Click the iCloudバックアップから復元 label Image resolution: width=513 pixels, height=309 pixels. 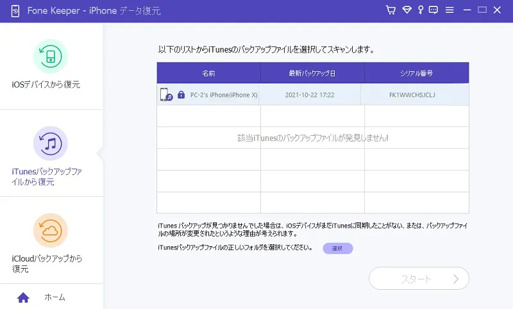point(47,263)
